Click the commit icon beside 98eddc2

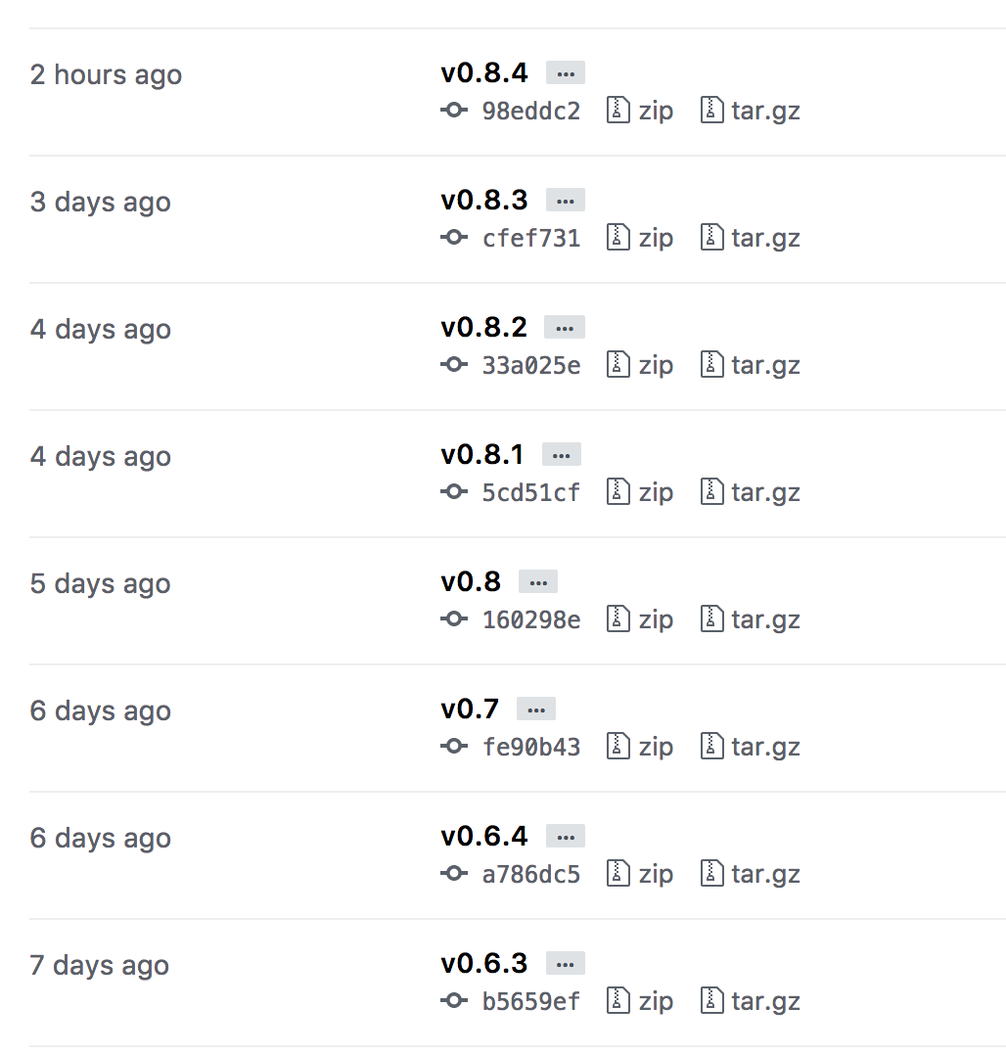[x=453, y=111]
